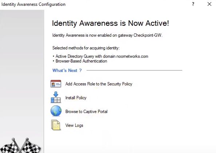216x153 pixels.
Task: Click the Access Role ID card icon
Action: coord(56,84)
